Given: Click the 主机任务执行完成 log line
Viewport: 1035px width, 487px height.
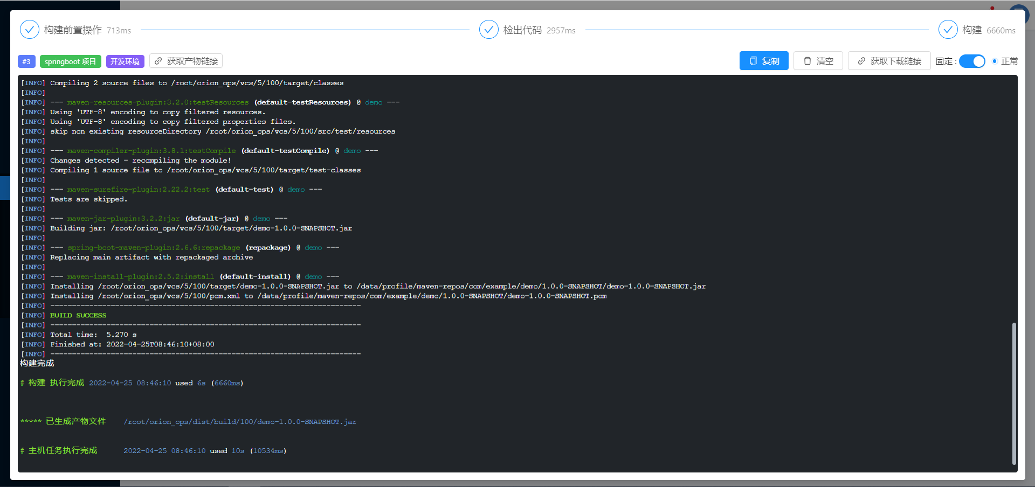Looking at the screenshot, I should tap(154, 451).
